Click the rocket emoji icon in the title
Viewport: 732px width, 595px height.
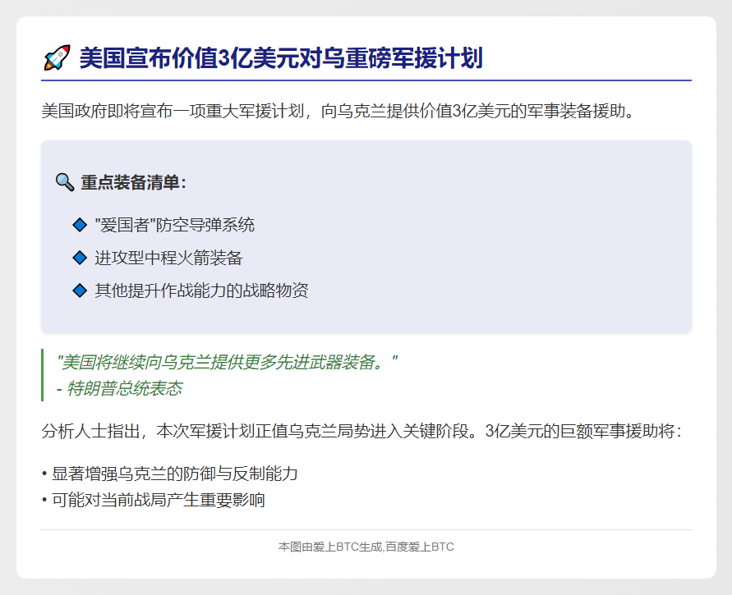(x=57, y=57)
